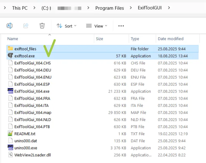
Task: Click the 135 KB size cell
Action: (120, 141)
